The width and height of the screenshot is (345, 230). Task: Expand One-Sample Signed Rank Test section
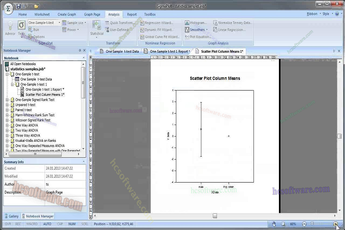7,100
